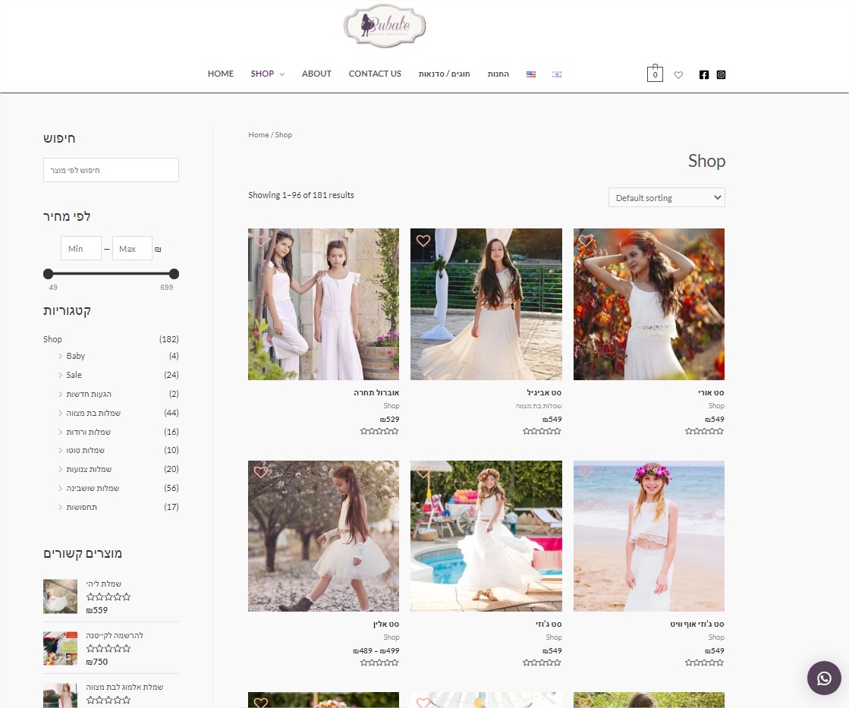Open the Instagram profile icon

coord(721,74)
